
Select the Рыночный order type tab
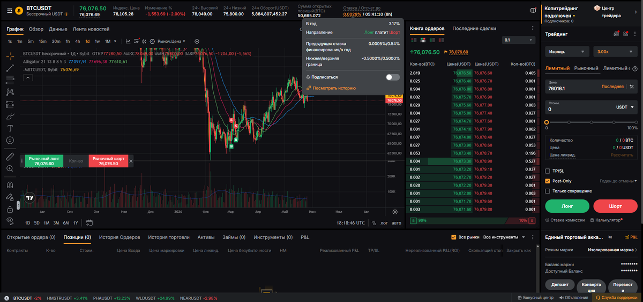click(586, 68)
